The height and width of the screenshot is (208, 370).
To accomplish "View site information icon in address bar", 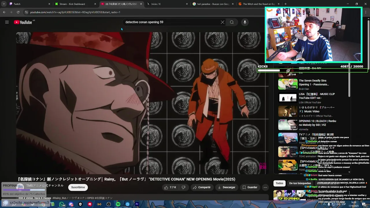I will (x=26, y=12).
